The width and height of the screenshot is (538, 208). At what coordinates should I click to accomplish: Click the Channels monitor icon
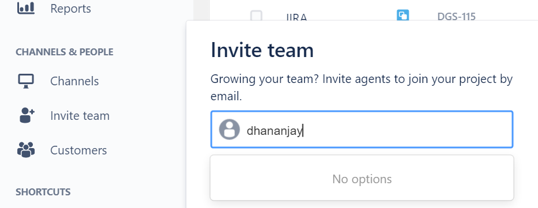tap(26, 81)
